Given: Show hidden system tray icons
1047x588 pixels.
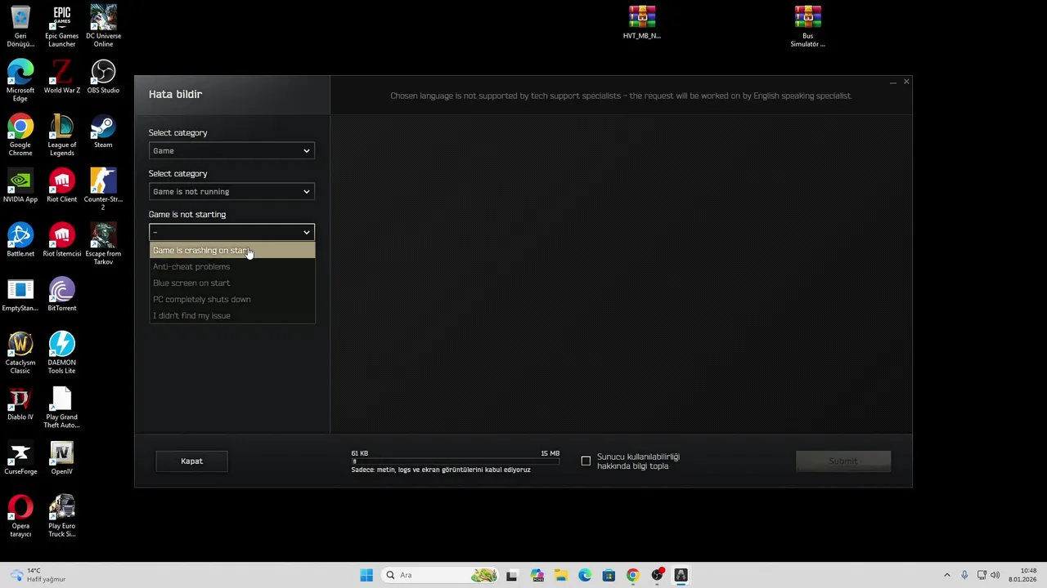Looking at the screenshot, I should pos(947,575).
